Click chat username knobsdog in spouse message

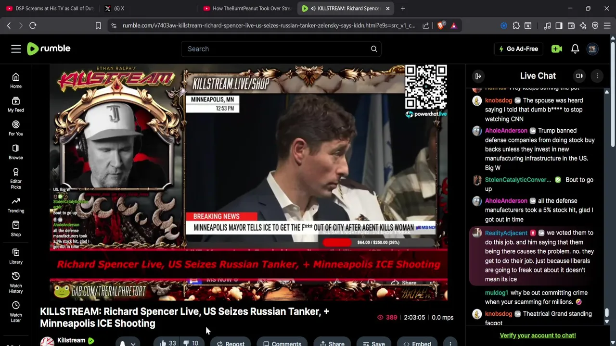point(499,100)
